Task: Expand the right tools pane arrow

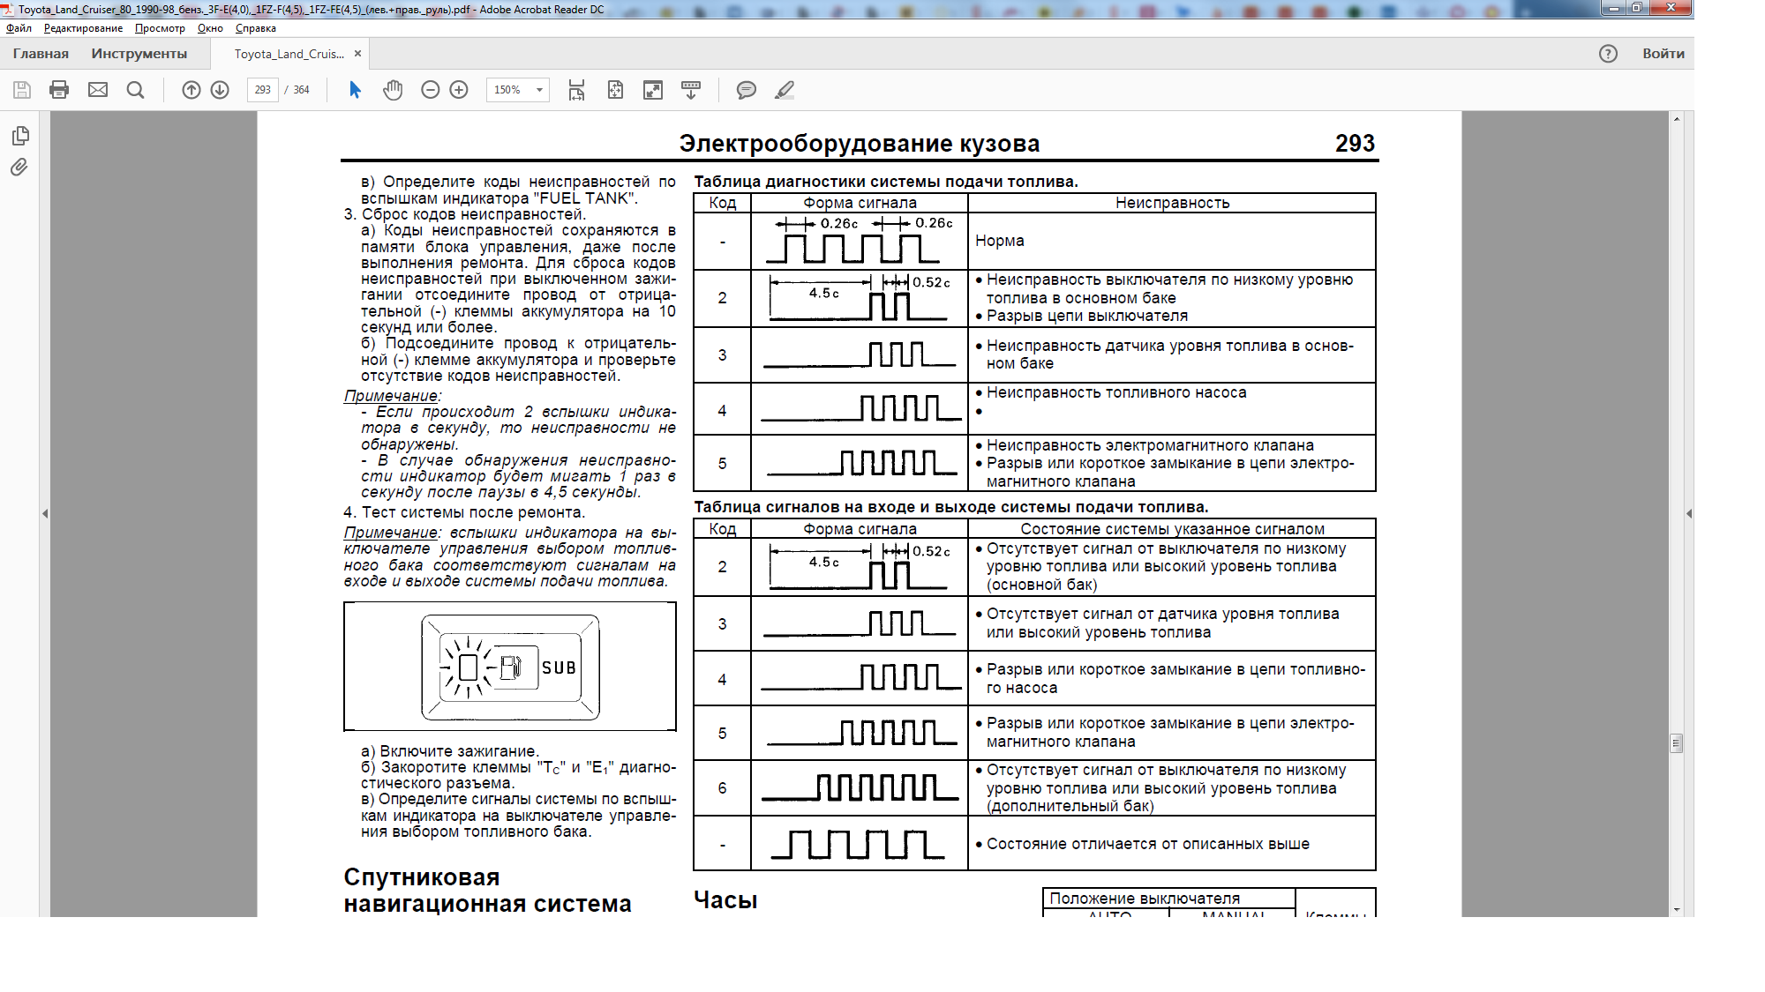Action: [x=1688, y=513]
